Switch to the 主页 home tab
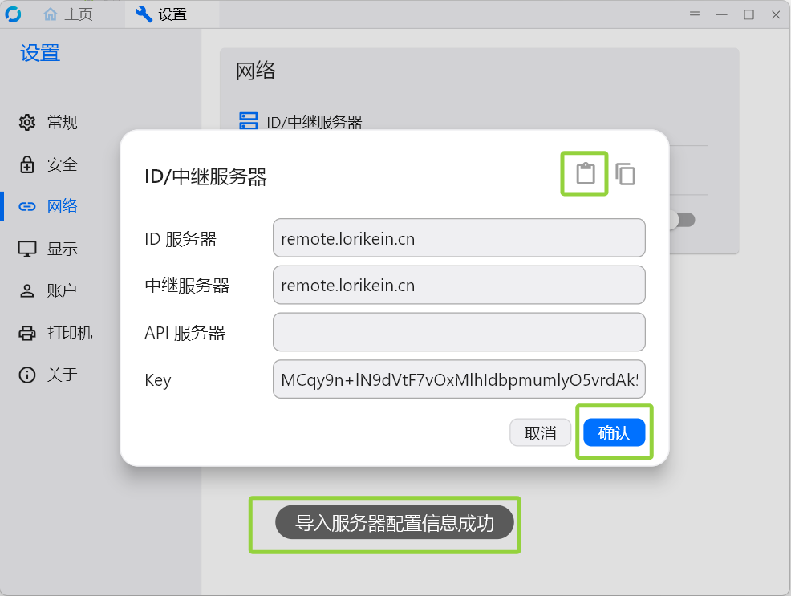Viewport: 791px width, 596px height. click(x=68, y=14)
